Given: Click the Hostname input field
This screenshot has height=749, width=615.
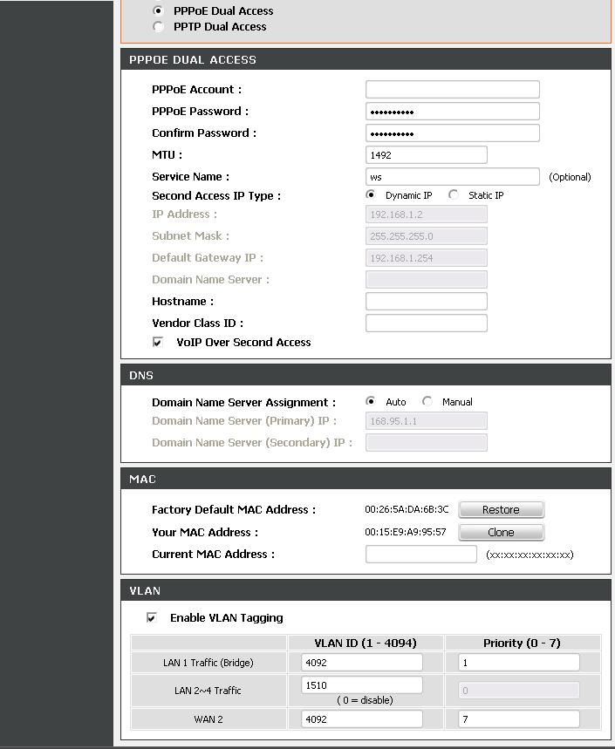Looking at the screenshot, I should [x=426, y=302].
